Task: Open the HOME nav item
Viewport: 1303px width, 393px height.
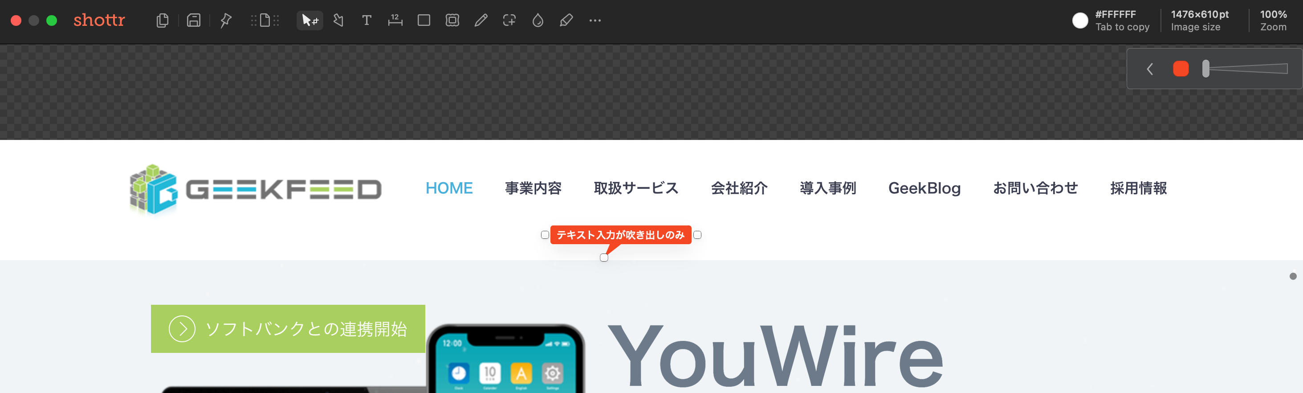Action: pyautogui.click(x=449, y=188)
